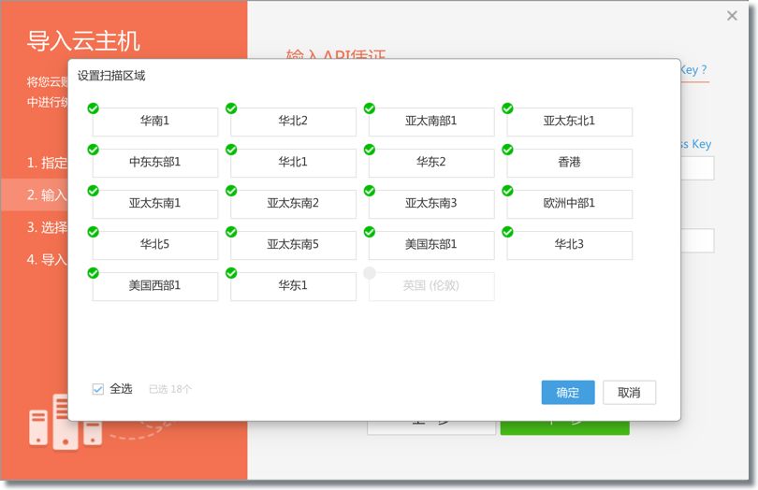The image size is (758, 490).
Task: Toggle the 亚太东南5 region selection
Action: click(293, 245)
